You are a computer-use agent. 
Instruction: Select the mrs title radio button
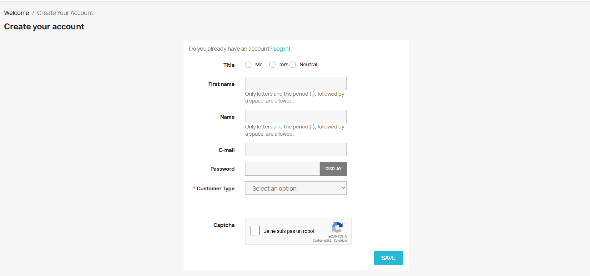[272, 65]
